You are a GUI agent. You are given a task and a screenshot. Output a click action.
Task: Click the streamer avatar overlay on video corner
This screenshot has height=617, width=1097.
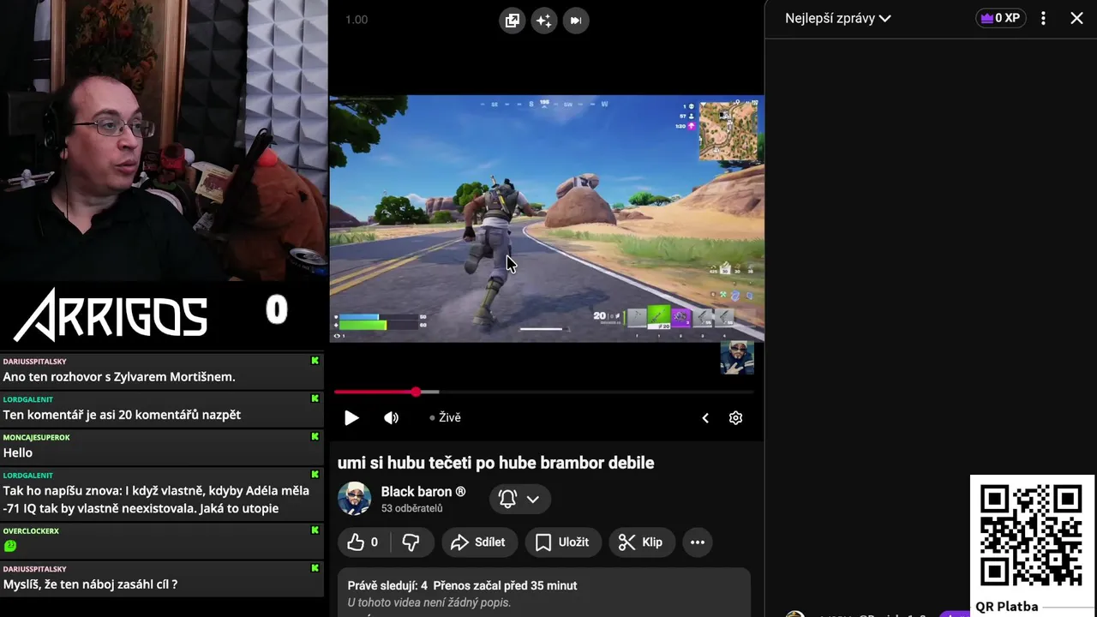point(737,357)
